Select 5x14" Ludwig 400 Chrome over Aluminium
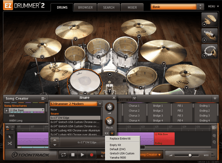The image size is (222, 163). (x=75, y=130)
